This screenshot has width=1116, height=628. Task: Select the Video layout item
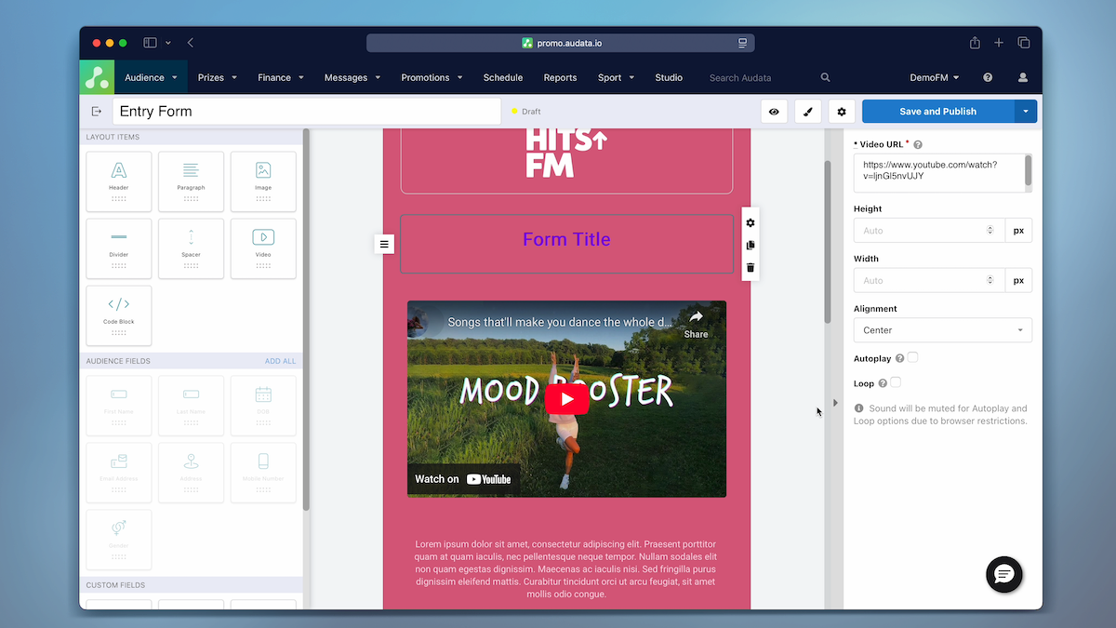point(263,248)
